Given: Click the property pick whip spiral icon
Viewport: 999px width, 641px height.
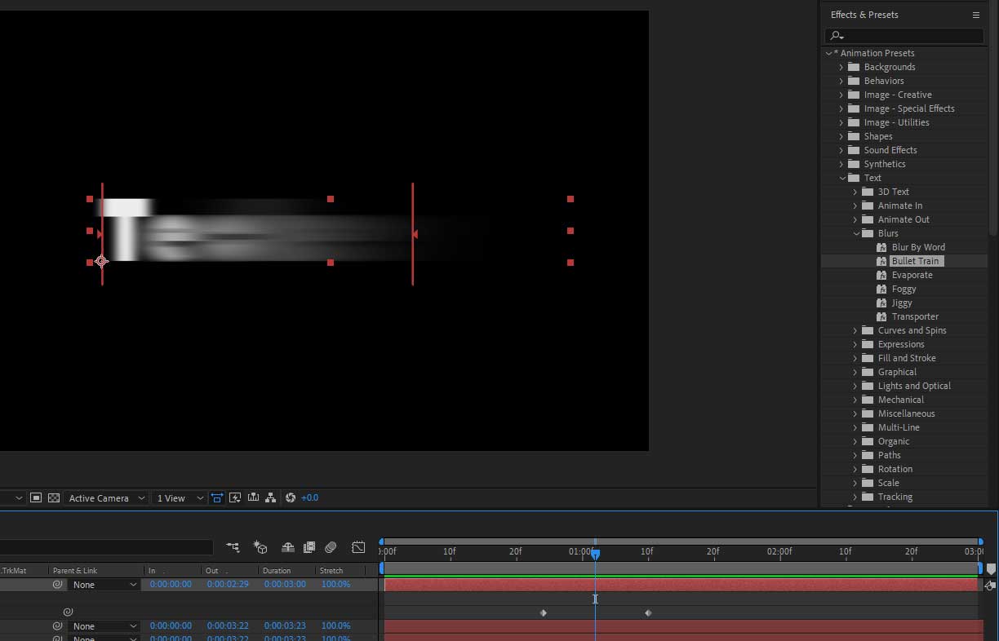Looking at the screenshot, I should tap(68, 612).
